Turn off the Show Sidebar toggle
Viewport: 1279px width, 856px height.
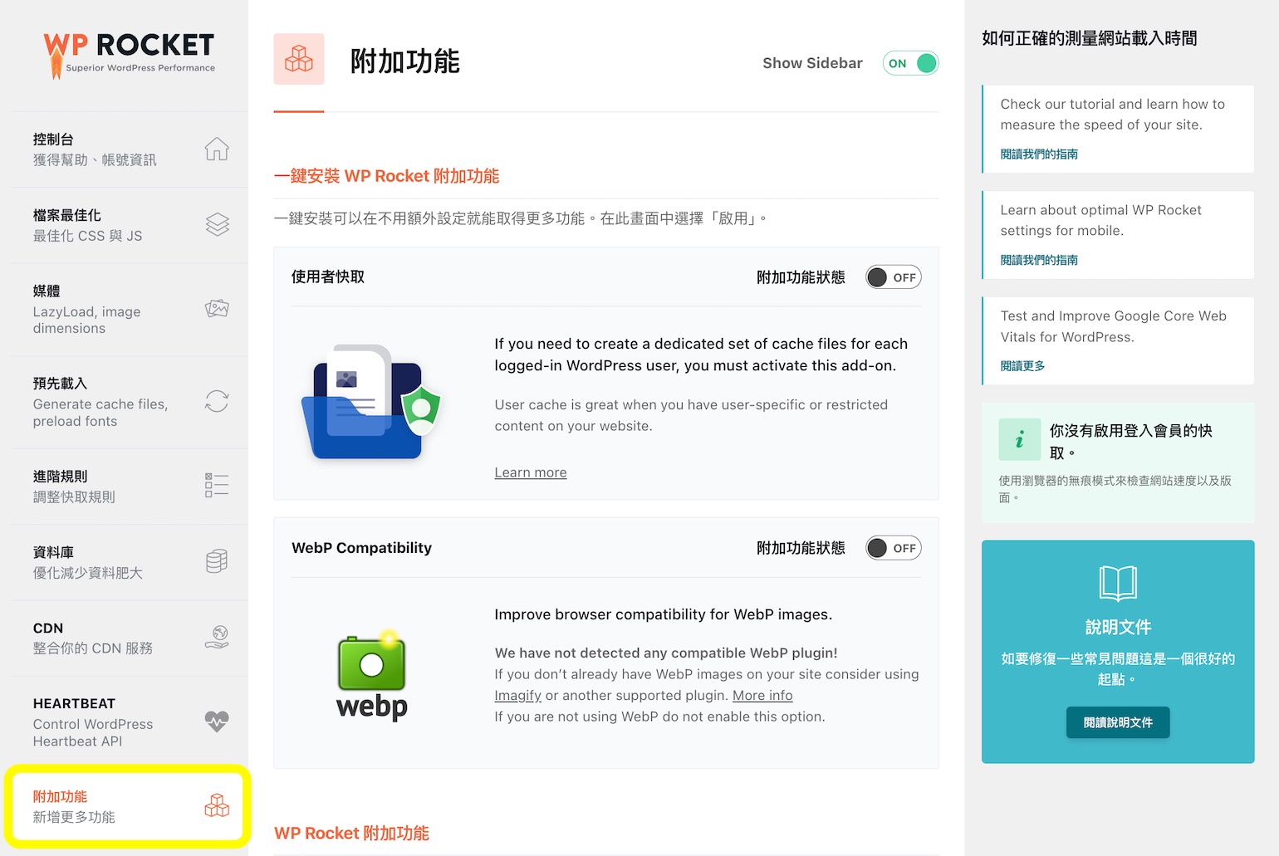(x=911, y=63)
